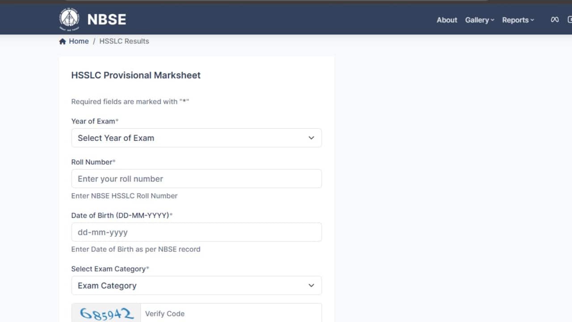Click the 'Required fields are marked' note
Viewport: 572px width, 322px height.
130,102
